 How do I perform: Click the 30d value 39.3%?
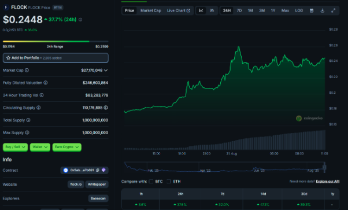point(304,204)
